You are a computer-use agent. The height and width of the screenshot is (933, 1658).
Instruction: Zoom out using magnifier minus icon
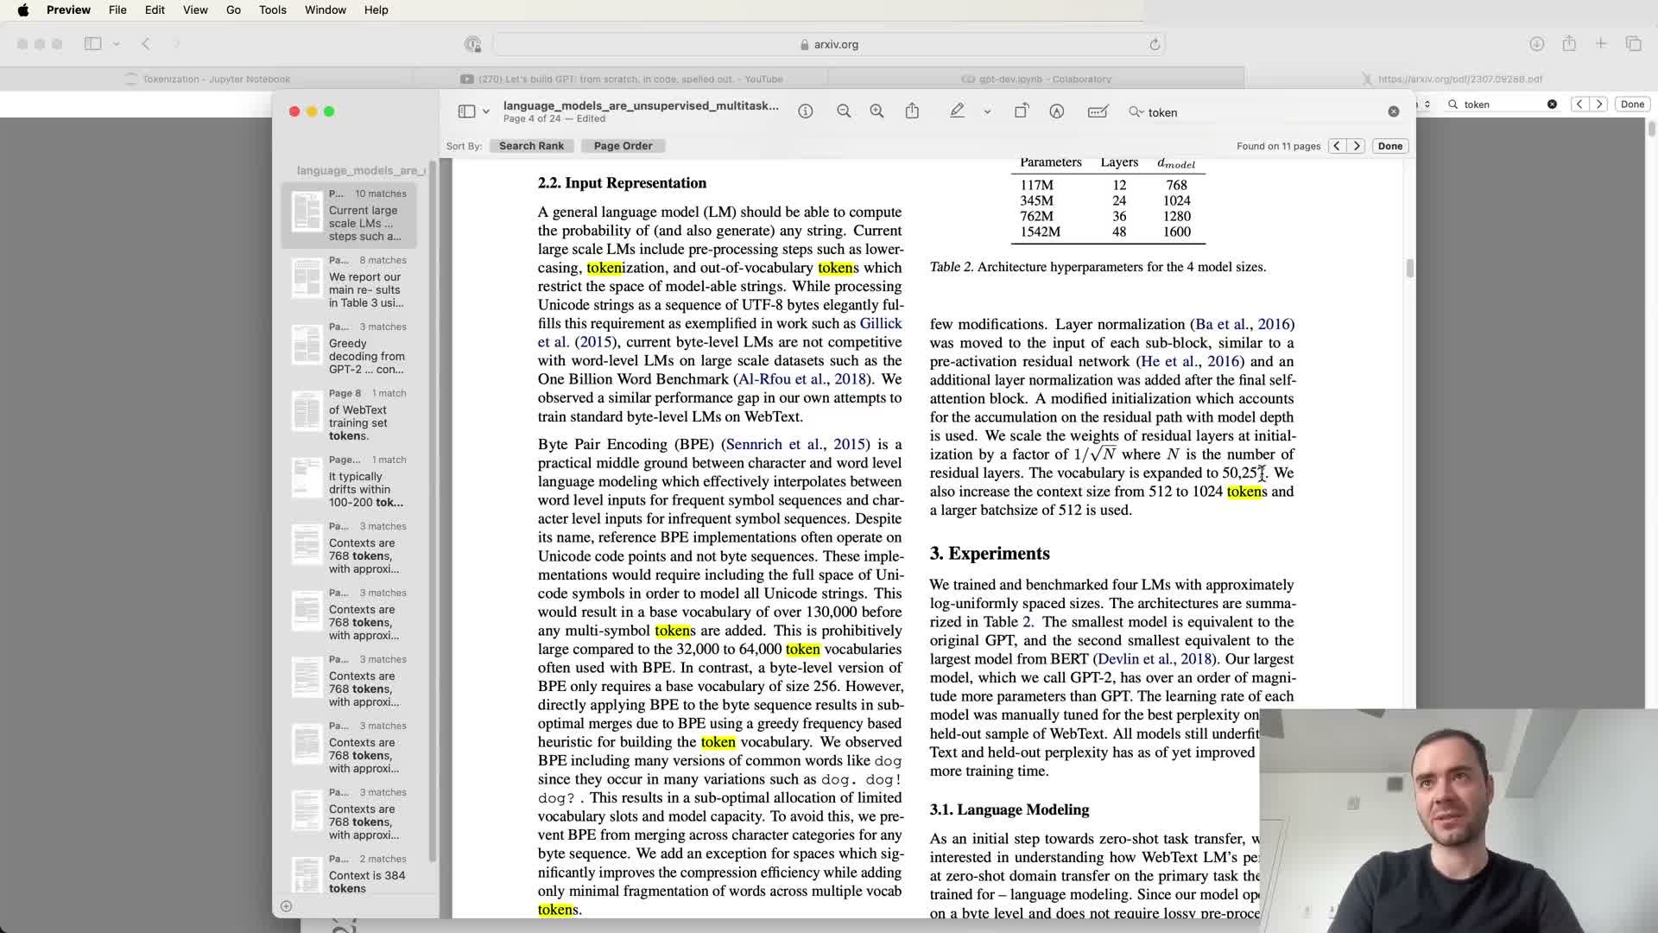[844, 111]
